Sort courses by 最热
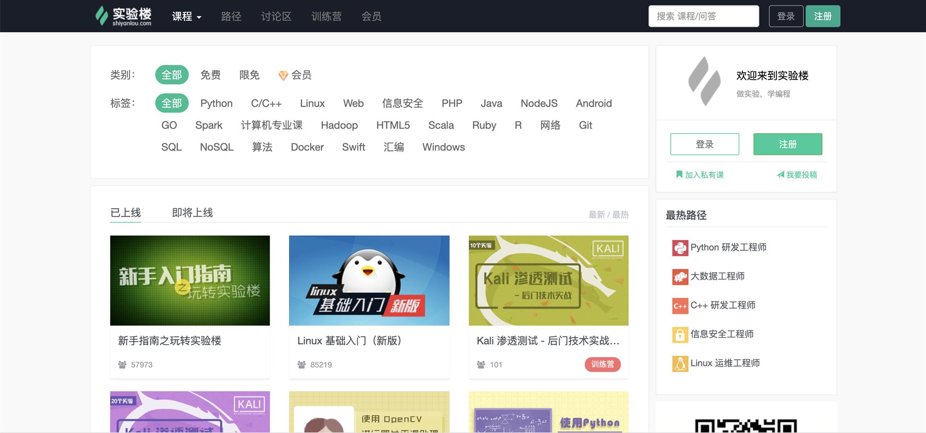This screenshot has width=926, height=433. 621,215
